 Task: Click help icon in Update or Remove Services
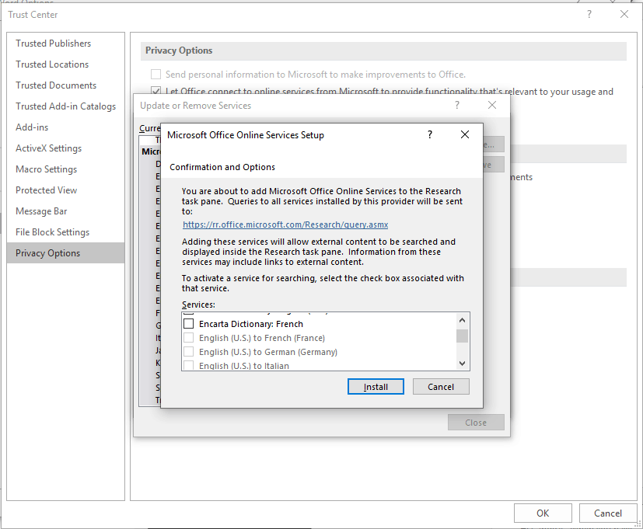(x=457, y=106)
